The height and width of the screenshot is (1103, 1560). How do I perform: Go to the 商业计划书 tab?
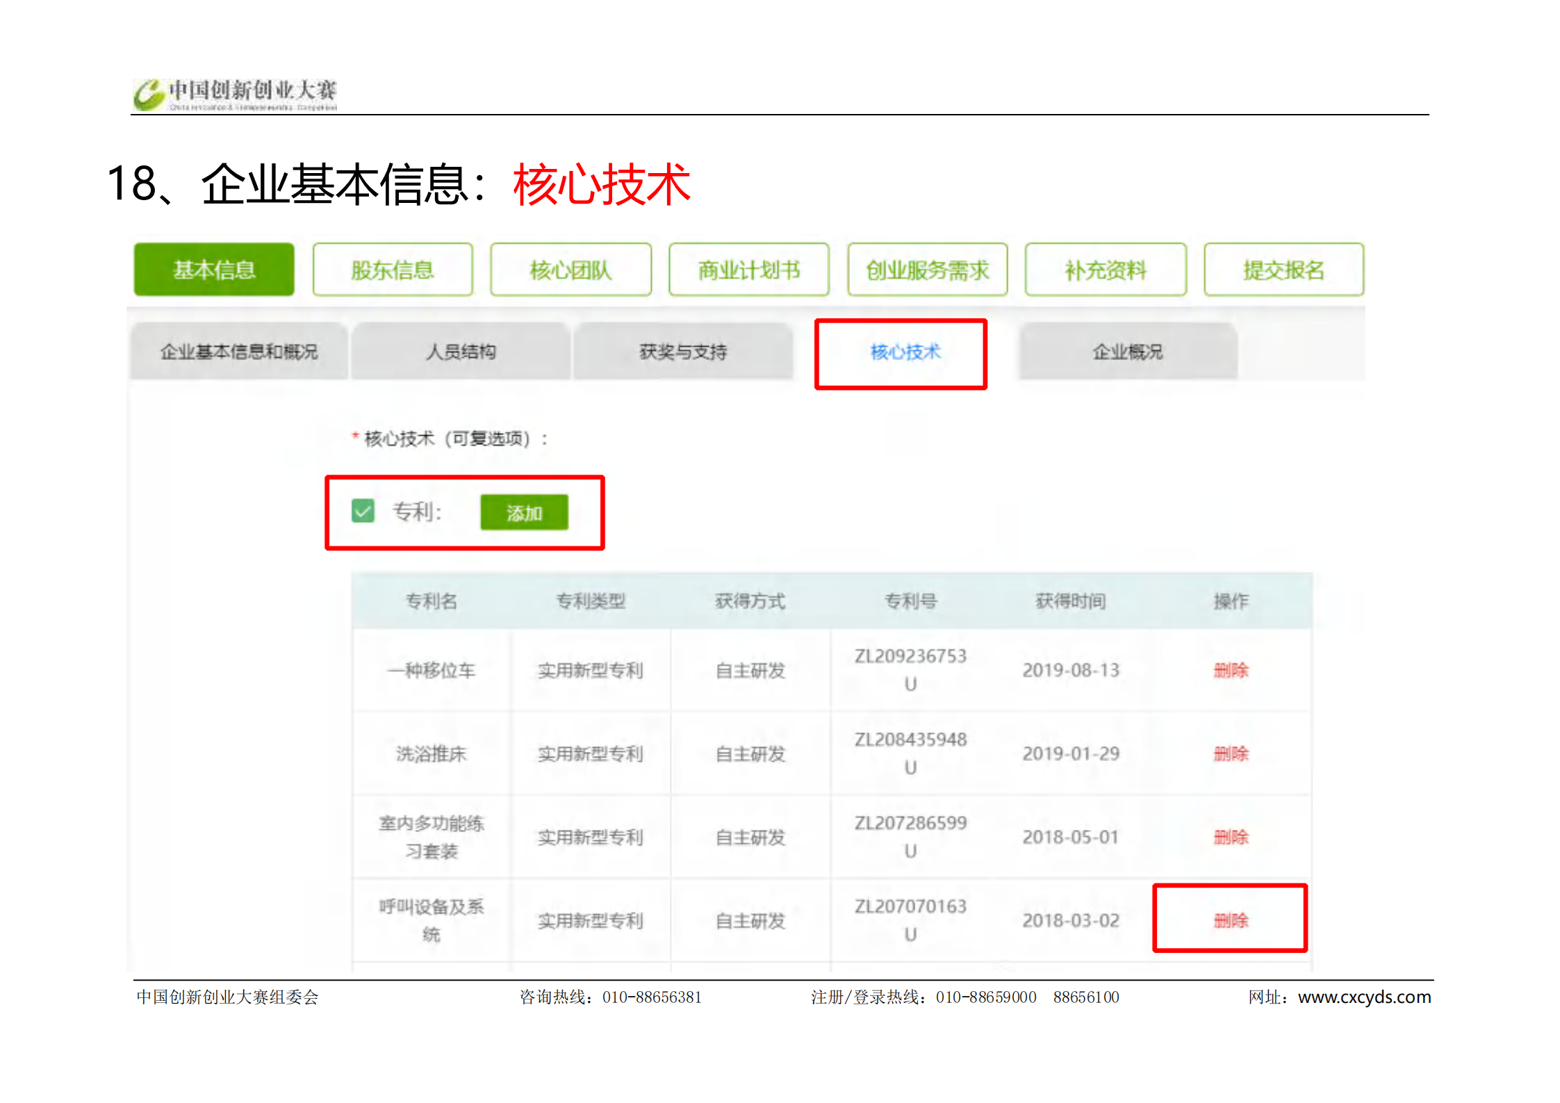749,270
